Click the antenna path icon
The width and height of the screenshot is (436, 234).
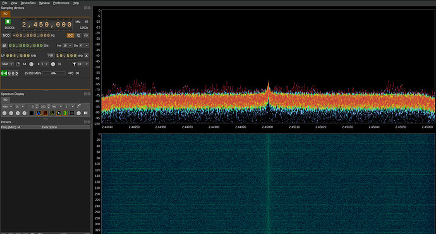[74, 64]
